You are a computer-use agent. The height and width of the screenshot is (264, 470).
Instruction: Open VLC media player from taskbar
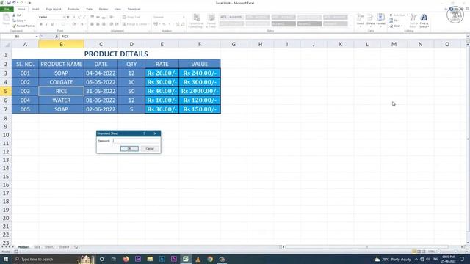point(198,259)
